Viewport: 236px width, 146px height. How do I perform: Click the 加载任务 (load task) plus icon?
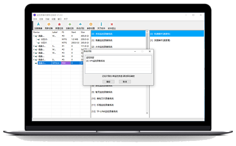(x=70, y=25)
